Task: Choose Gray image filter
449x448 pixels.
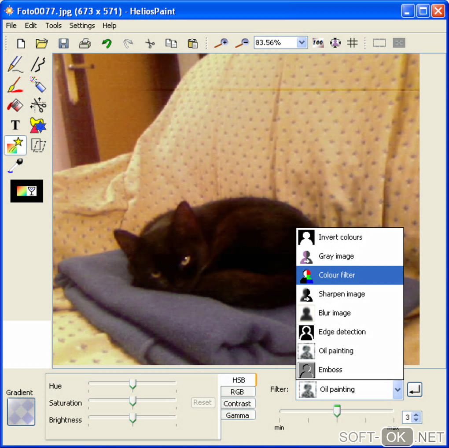Action: [x=350, y=256]
